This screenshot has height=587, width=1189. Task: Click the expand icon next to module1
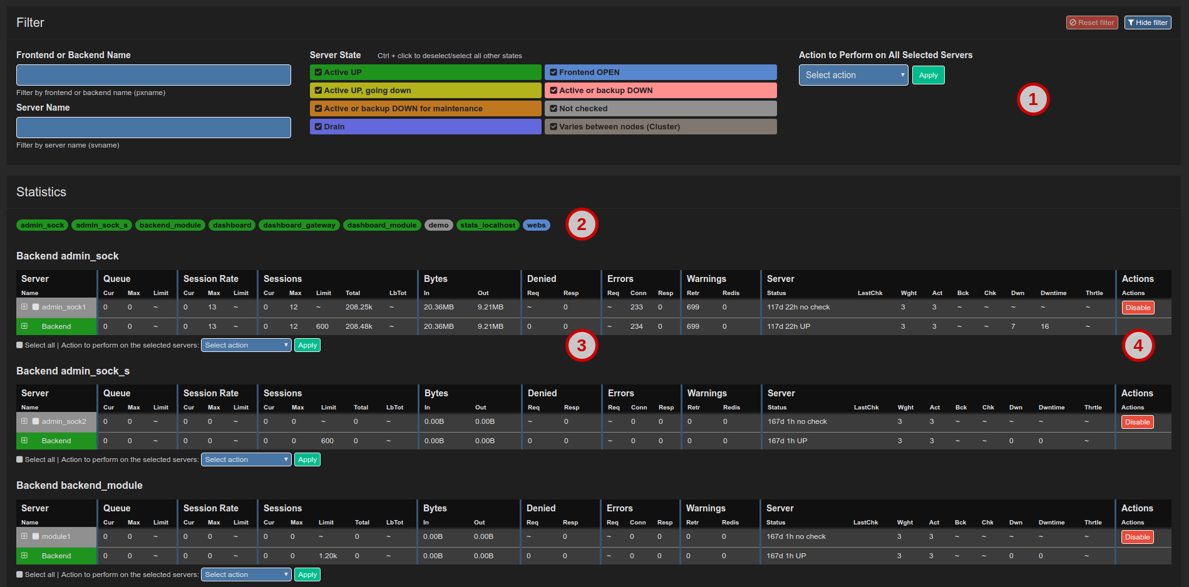point(25,536)
